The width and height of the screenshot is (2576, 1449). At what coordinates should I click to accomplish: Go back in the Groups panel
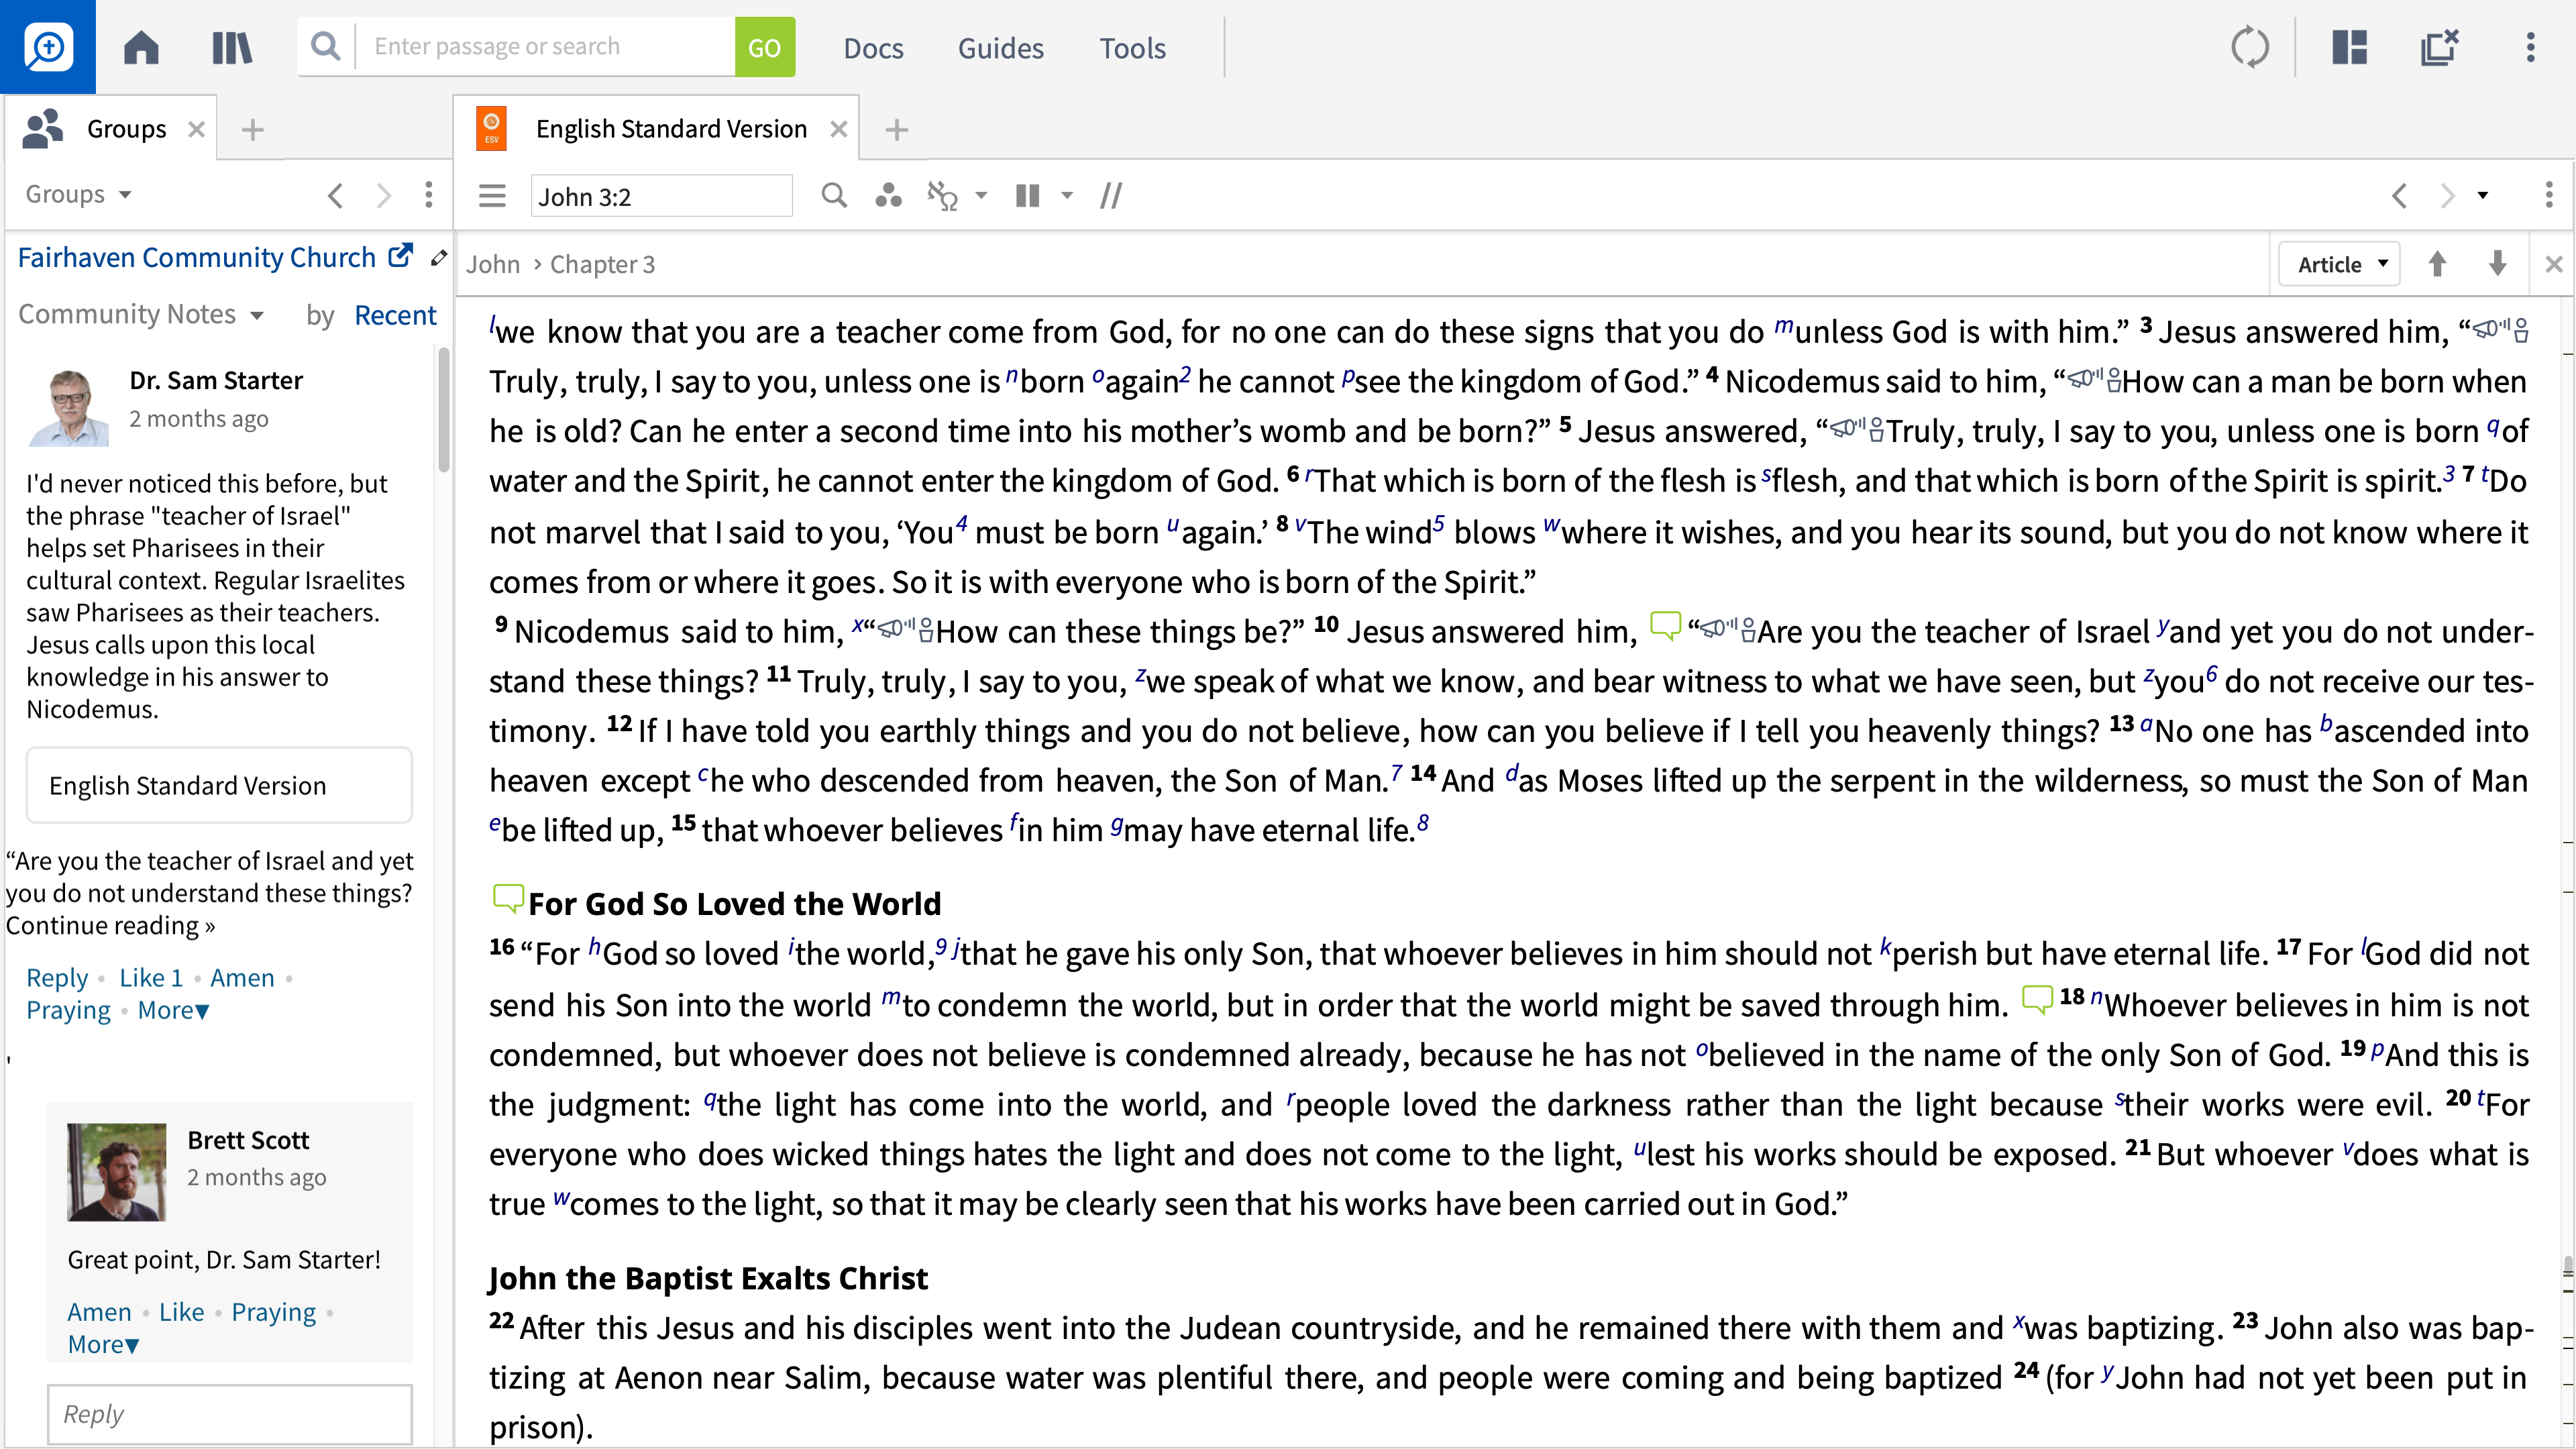tap(336, 195)
